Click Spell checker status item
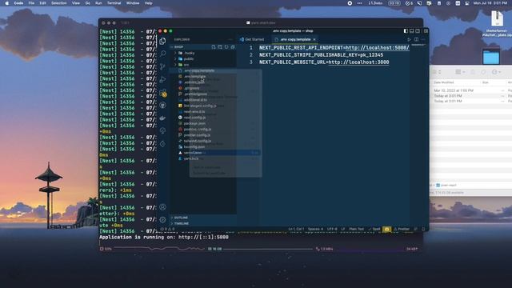 pyautogui.click(x=374, y=230)
